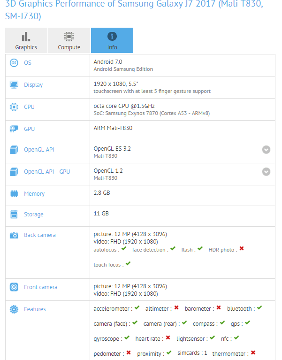
Task: Click the Info circle icon
Action: tap(112, 36)
